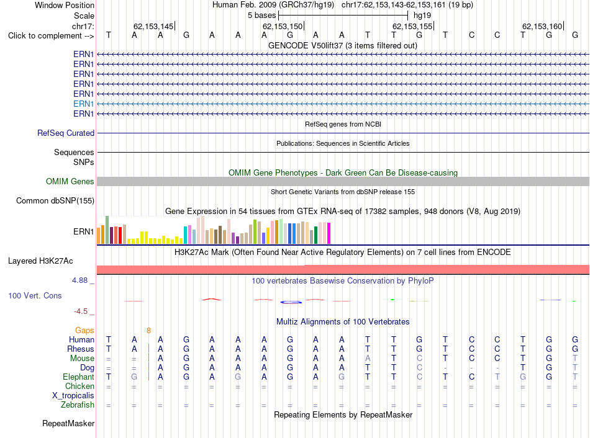Open the OMIM Genes track label
590x438 pixels.
[x=70, y=182]
